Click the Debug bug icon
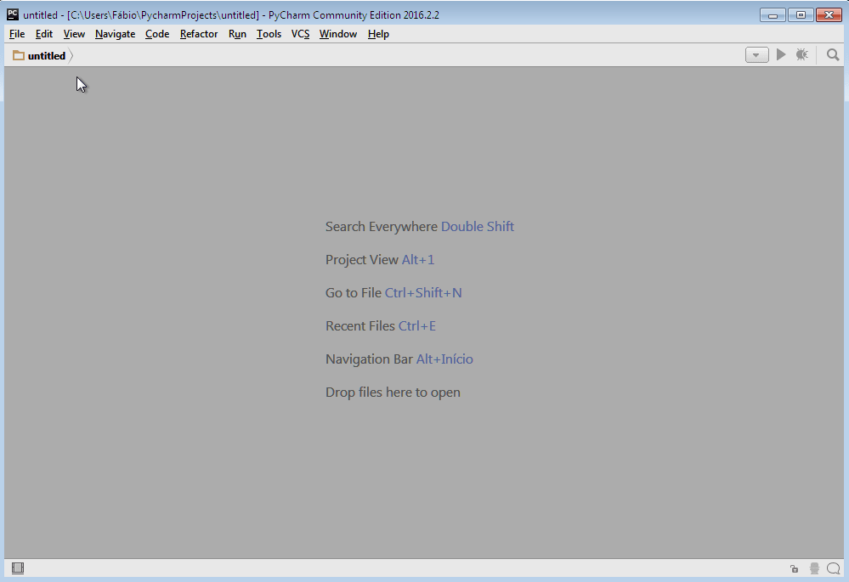Screen dimensions: 849x582 point(802,55)
